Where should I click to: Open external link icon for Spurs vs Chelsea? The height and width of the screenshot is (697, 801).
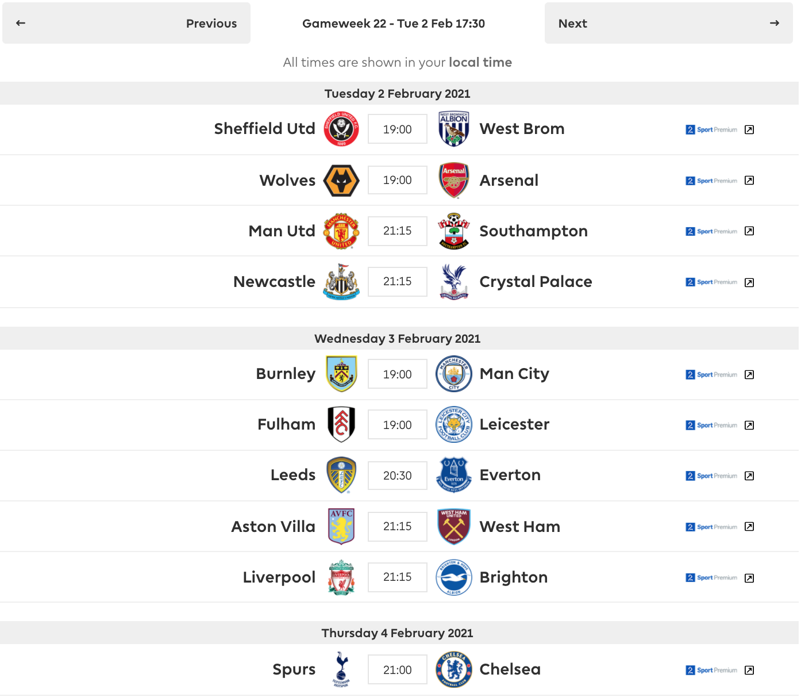click(749, 671)
